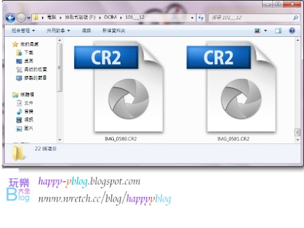Click the change view icon in toolbar
The height and width of the screenshot is (228, 304).
257,30
